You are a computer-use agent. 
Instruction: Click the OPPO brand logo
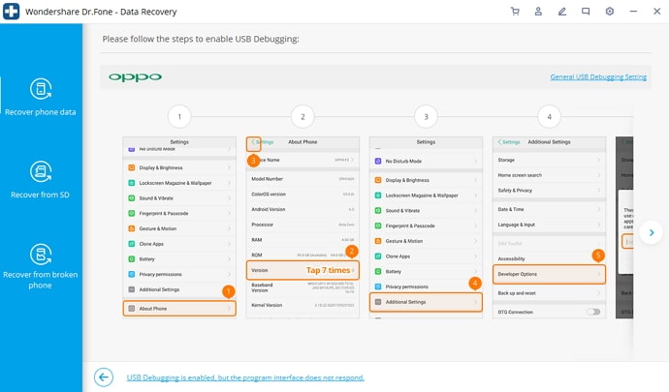click(135, 77)
